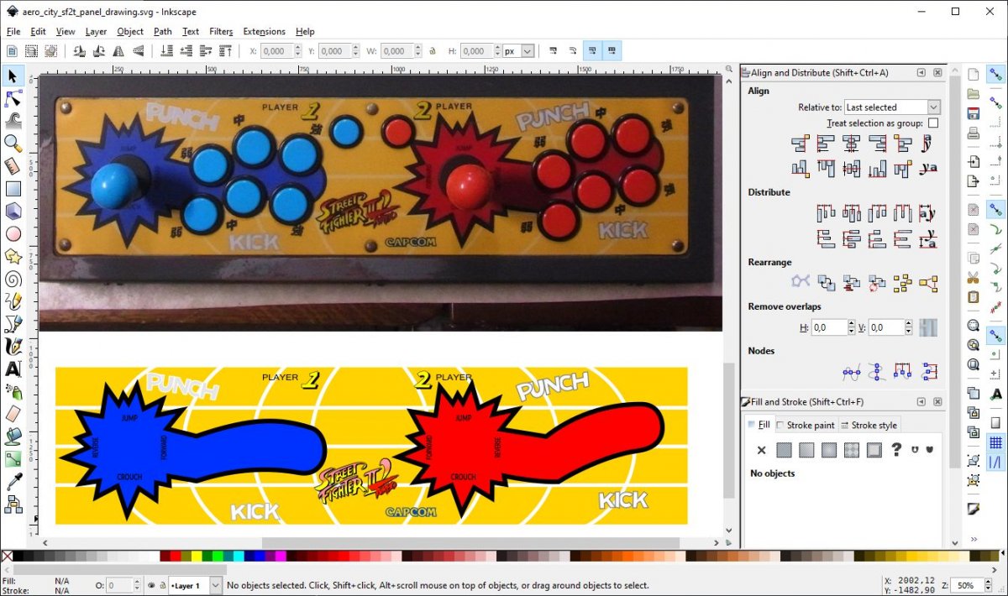Toggle Enable snapping top snap icon
Image resolution: width=1008 pixels, height=596 pixels.
click(996, 74)
